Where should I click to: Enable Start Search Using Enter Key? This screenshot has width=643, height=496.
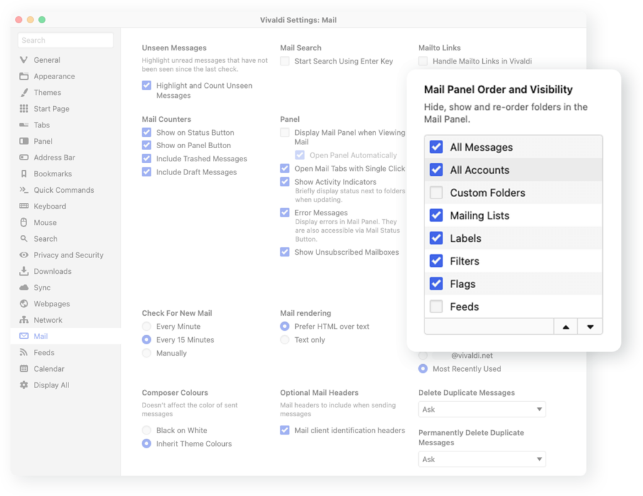coord(284,61)
